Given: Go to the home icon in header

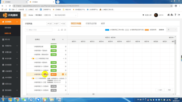Looking at the screenshot, I should 168,15.
